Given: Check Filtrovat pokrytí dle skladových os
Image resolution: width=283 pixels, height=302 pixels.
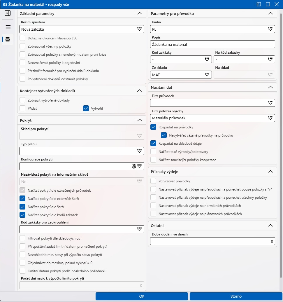Looking at the screenshot, I should (x=22, y=238).
